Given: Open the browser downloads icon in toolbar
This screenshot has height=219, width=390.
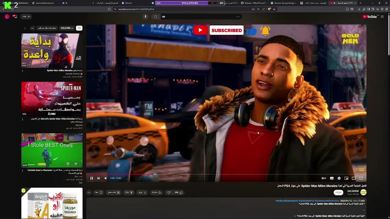Looking at the screenshot, I should point(359,9).
